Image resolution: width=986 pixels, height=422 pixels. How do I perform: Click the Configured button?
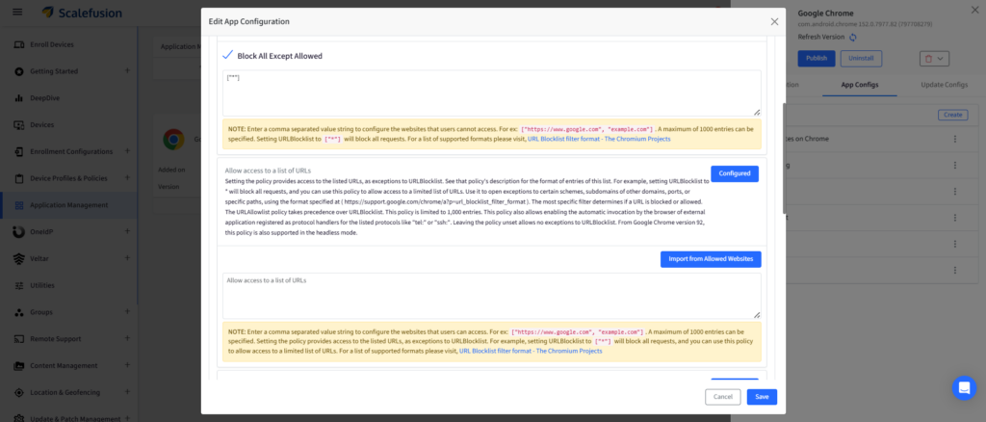click(x=735, y=173)
